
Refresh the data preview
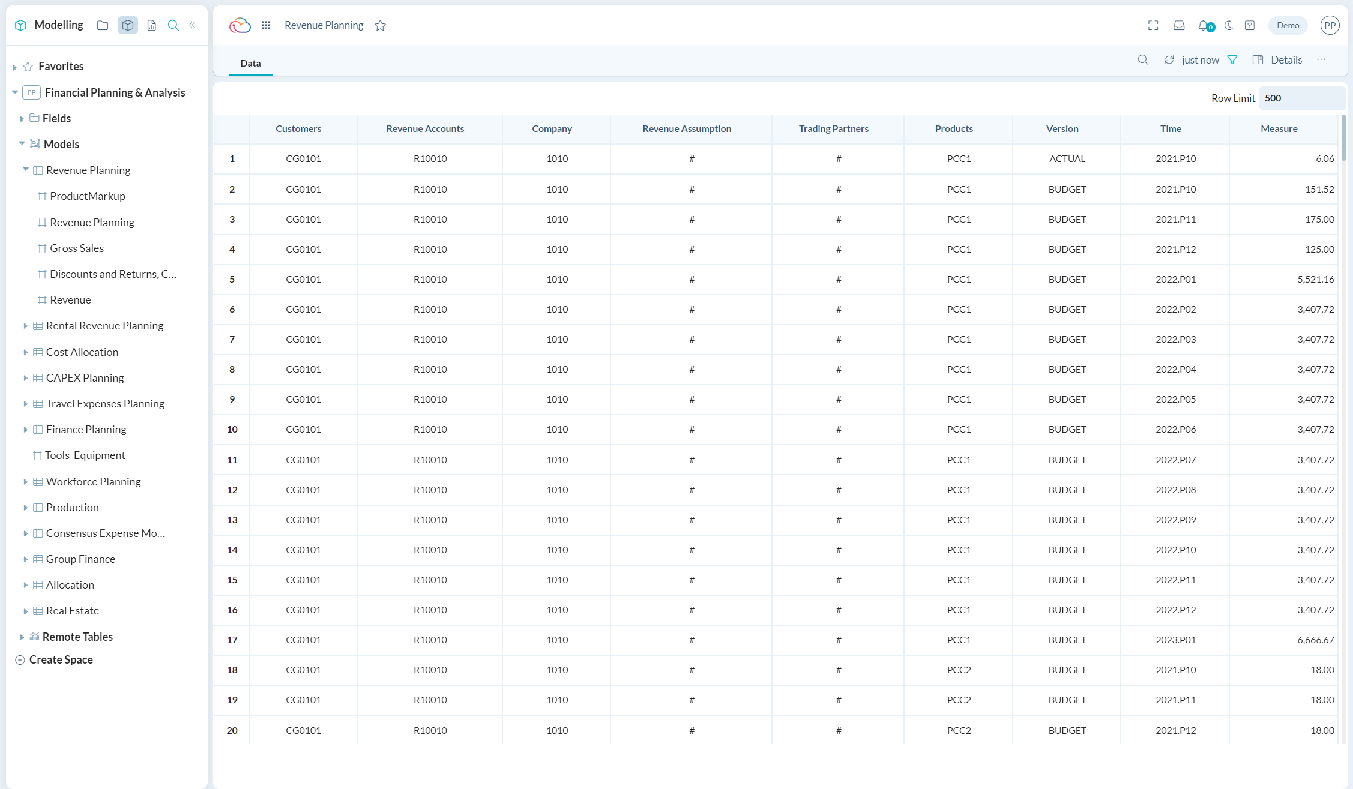[1168, 59]
